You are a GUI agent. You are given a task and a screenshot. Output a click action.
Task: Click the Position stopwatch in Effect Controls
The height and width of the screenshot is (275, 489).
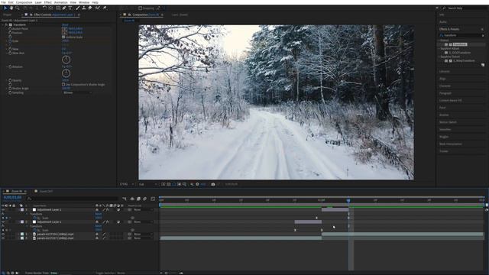pos(10,33)
